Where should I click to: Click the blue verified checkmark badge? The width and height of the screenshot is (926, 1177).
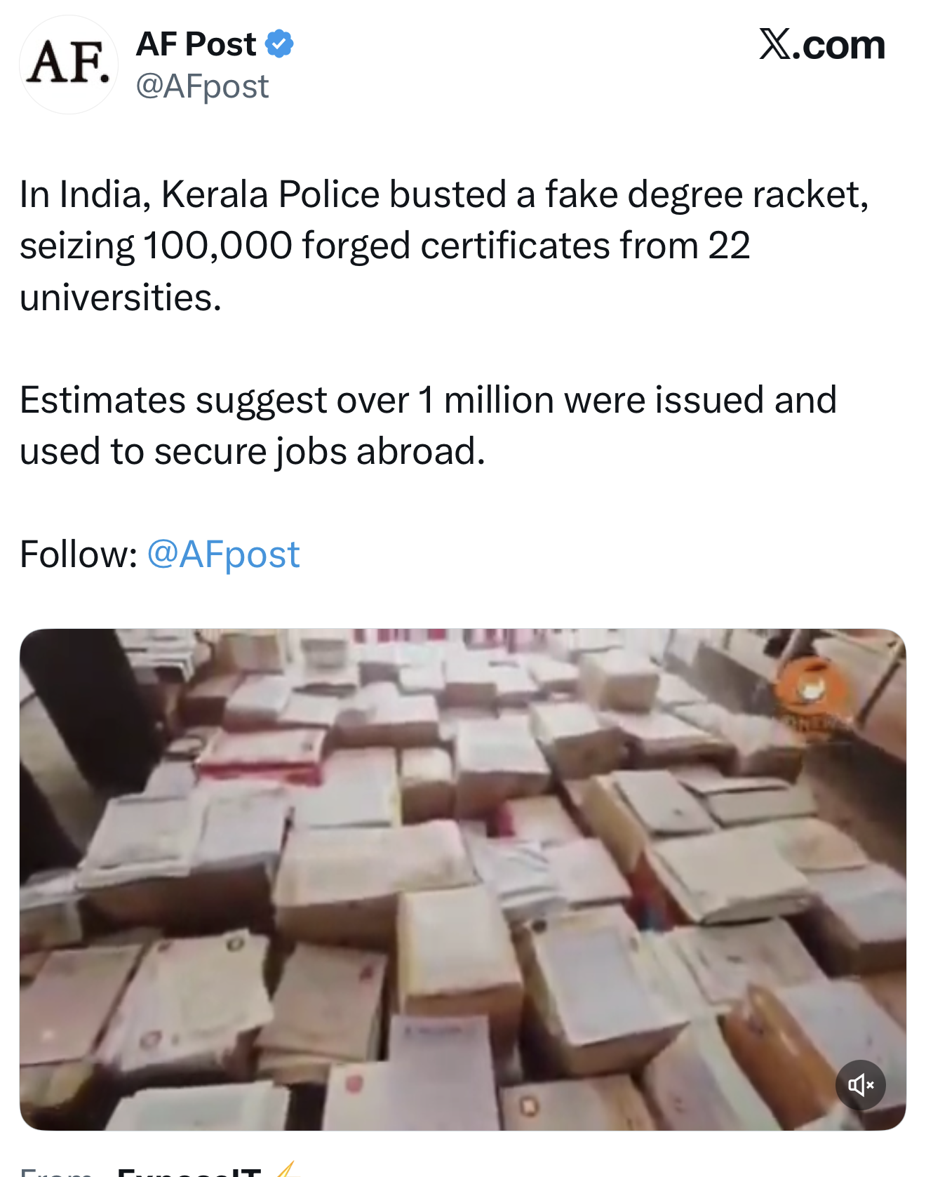coord(279,44)
